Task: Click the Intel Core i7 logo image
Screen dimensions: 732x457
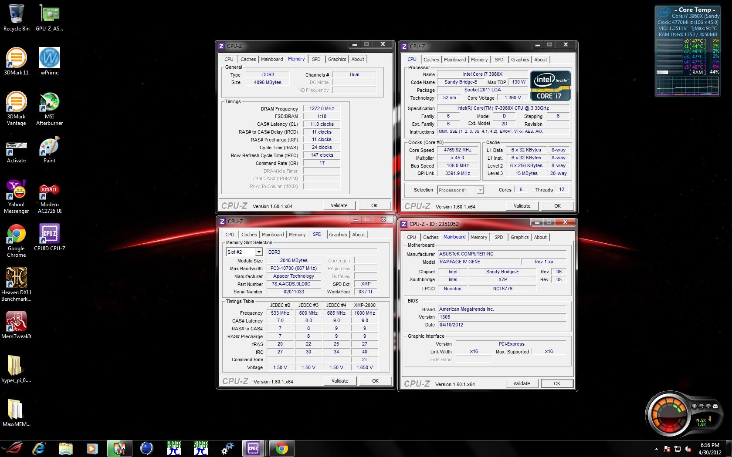Action: tap(550, 86)
